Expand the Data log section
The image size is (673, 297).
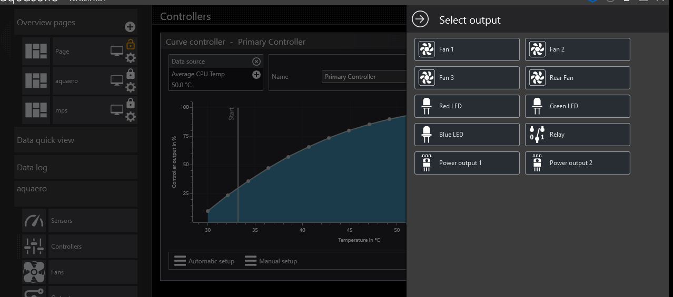point(76,168)
